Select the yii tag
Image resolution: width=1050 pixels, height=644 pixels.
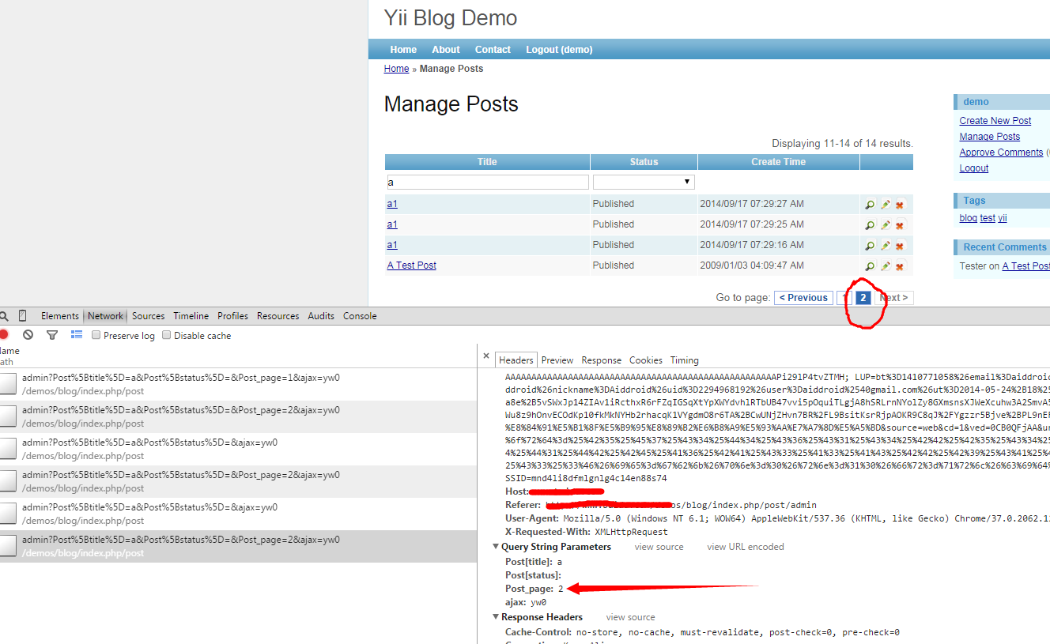(x=1003, y=218)
